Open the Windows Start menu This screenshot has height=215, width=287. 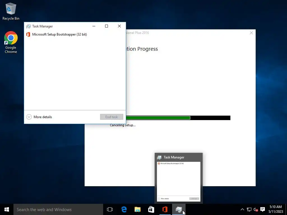[x=7, y=209]
